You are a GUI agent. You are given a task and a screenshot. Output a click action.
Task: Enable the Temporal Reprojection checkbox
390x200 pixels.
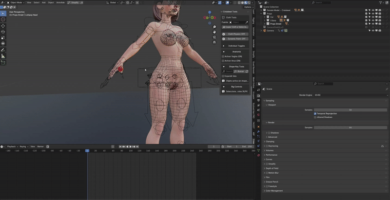pos(315,114)
